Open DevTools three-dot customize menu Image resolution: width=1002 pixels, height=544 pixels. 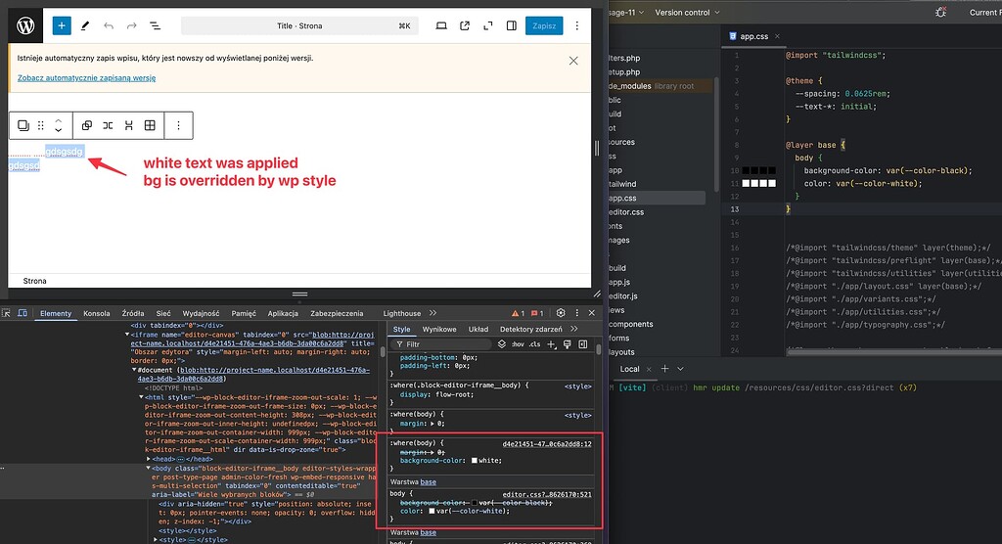(x=577, y=313)
